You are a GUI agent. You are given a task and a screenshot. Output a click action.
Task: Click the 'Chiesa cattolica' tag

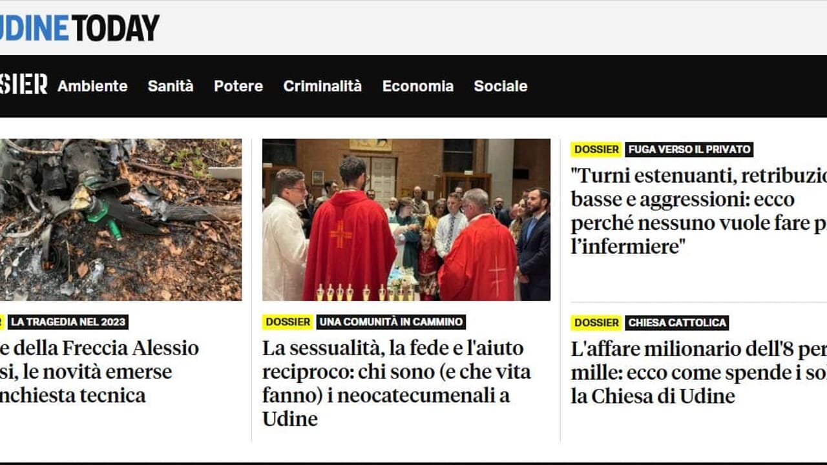[677, 322]
